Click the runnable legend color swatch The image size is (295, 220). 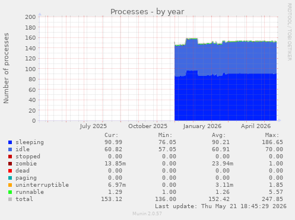(10, 192)
